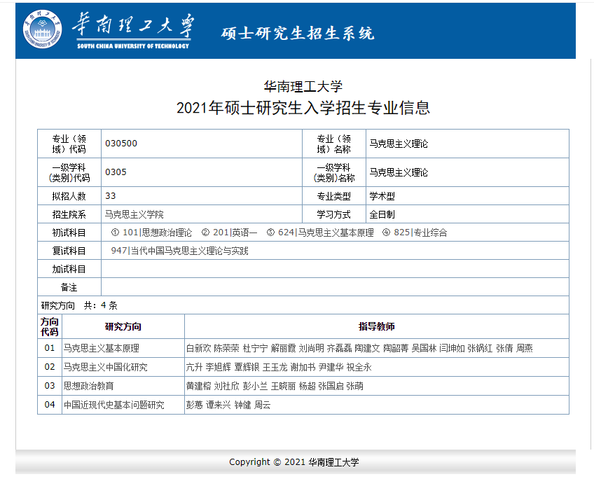Image resolution: width=594 pixels, height=479 pixels.
Task: Click advisor name 王玉龙
Action: tap(275, 367)
